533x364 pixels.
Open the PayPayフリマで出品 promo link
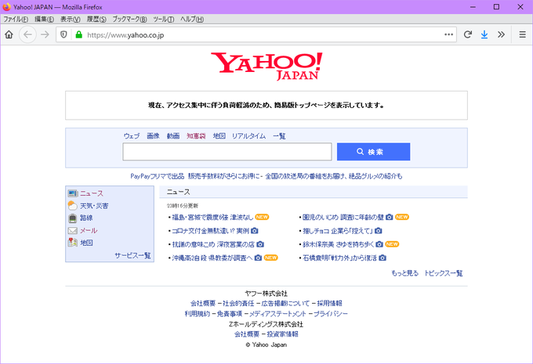pyautogui.click(x=158, y=176)
